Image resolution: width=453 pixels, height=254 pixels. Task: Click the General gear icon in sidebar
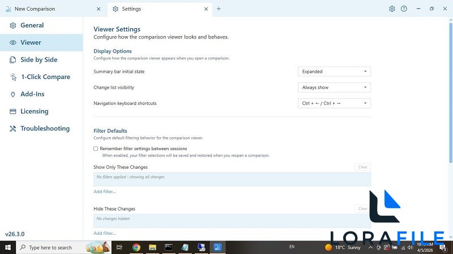12,25
